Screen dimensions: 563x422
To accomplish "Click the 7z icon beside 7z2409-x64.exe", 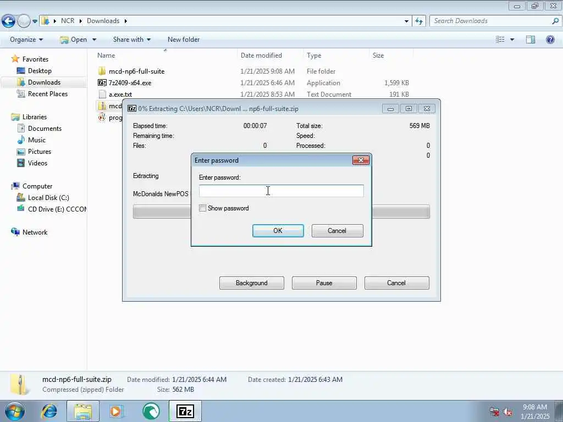I will pos(102,82).
